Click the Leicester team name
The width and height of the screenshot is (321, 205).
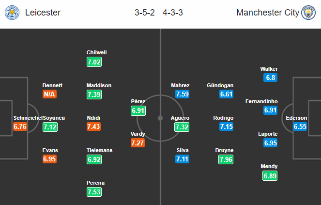tap(43, 13)
